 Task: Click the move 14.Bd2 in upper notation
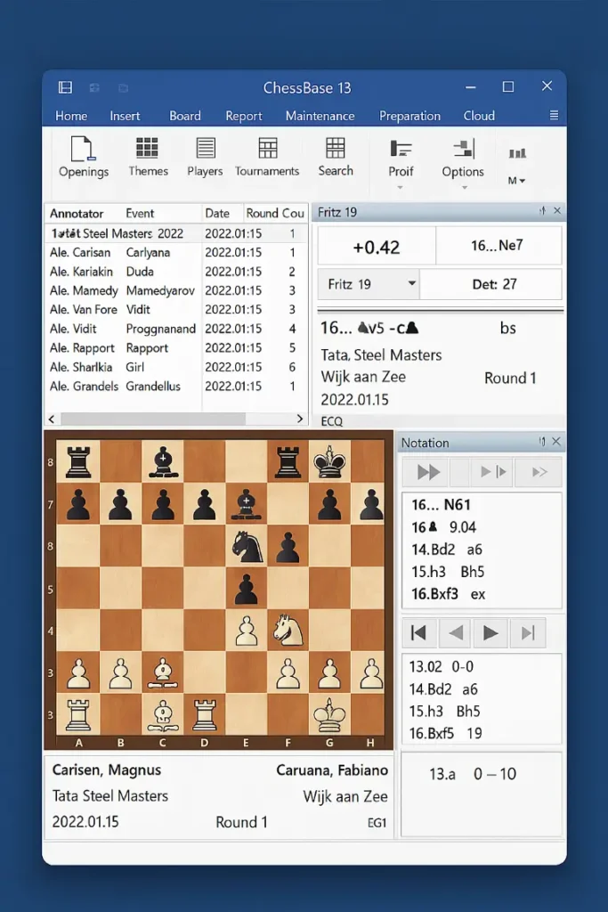pos(433,549)
